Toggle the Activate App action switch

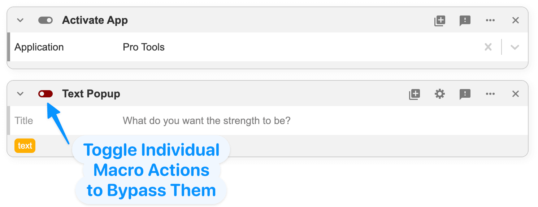45,21
